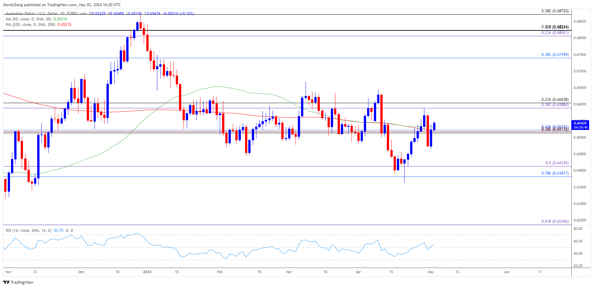
Task: Click the 0.382 (0.68720) Fibonacci label
Action: tap(555, 11)
